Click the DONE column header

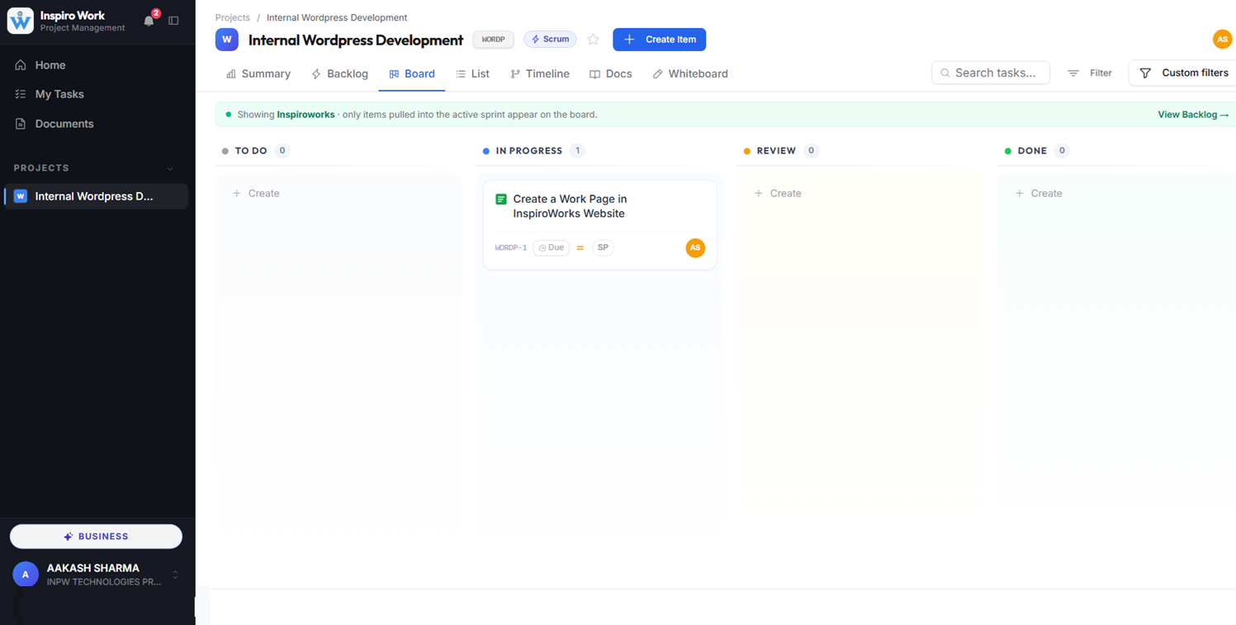pyautogui.click(x=1032, y=151)
